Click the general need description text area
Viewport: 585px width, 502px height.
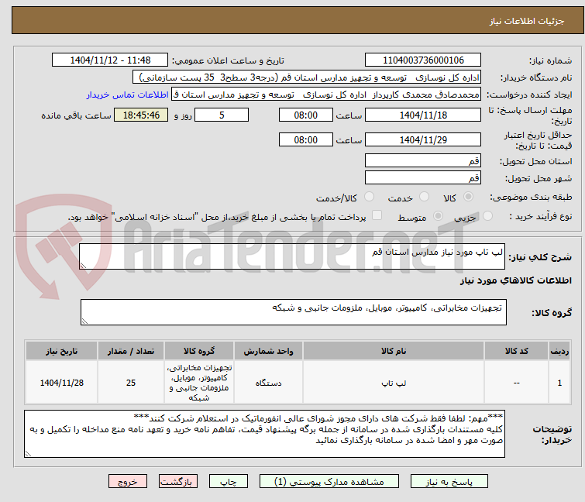(292, 256)
